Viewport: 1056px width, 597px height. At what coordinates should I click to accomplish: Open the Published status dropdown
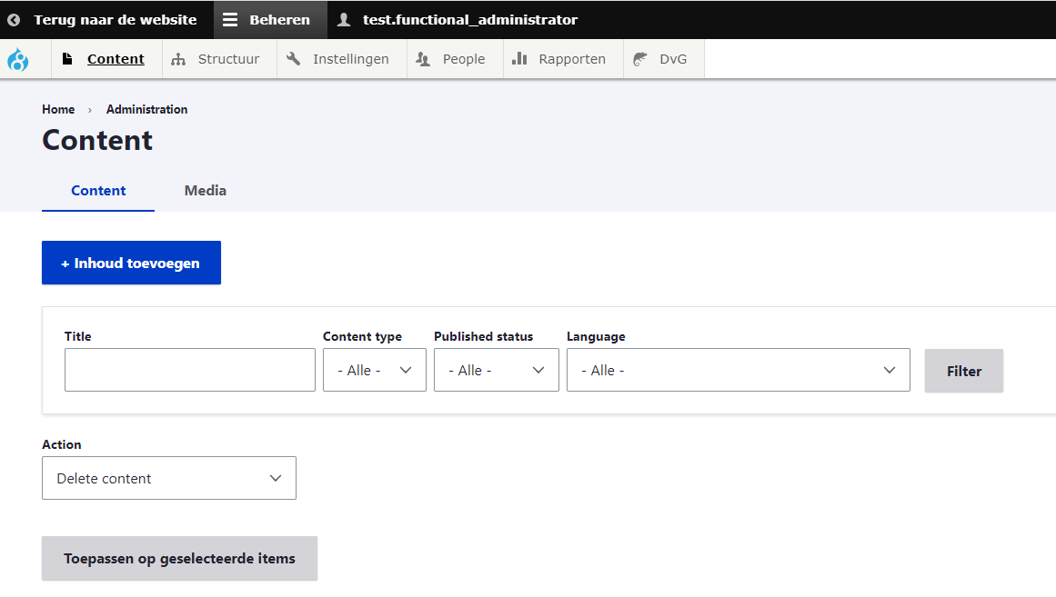(497, 371)
